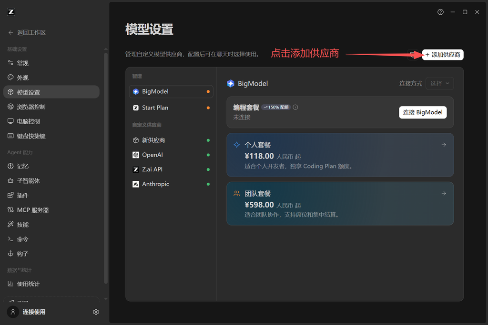Select 新供应商 custom provider
The width and height of the screenshot is (488, 325).
tap(171, 140)
